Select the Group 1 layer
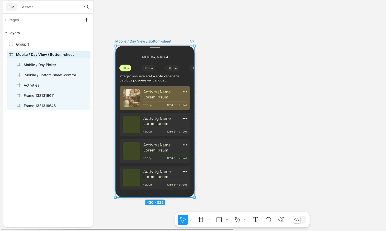Screen dimensions: 386x231 (x=22, y=44)
